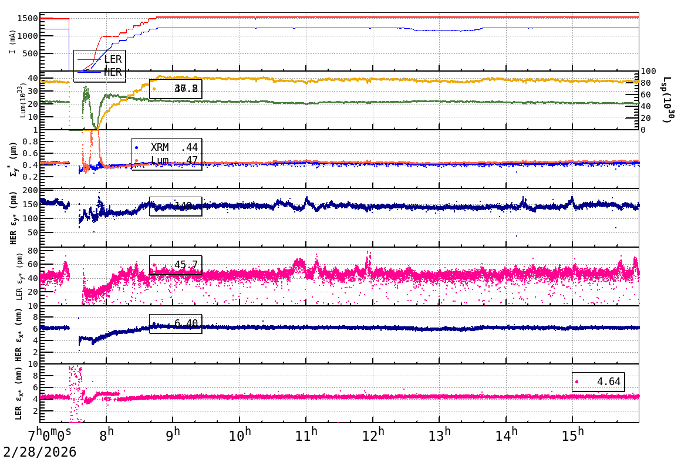681x459 pixels.
Task: Click the 15h time axis label
Action: (x=572, y=435)
